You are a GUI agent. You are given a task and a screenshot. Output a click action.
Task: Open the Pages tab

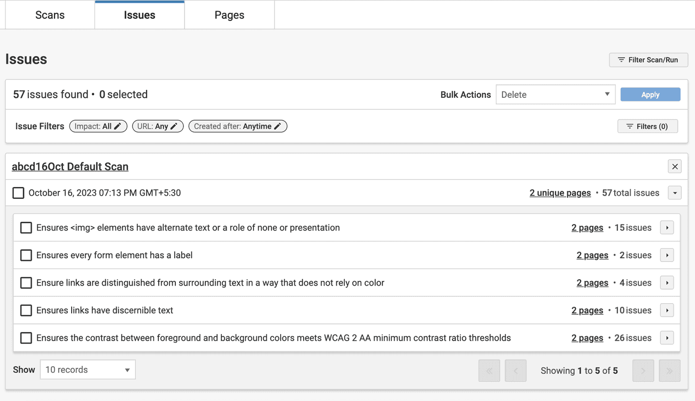point(229,14)
